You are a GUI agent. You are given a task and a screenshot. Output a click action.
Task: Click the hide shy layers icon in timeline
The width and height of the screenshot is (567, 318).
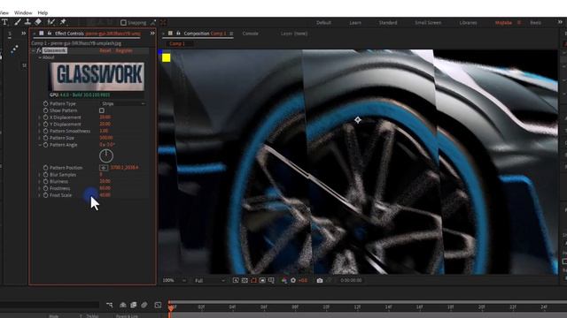(123, 305)
